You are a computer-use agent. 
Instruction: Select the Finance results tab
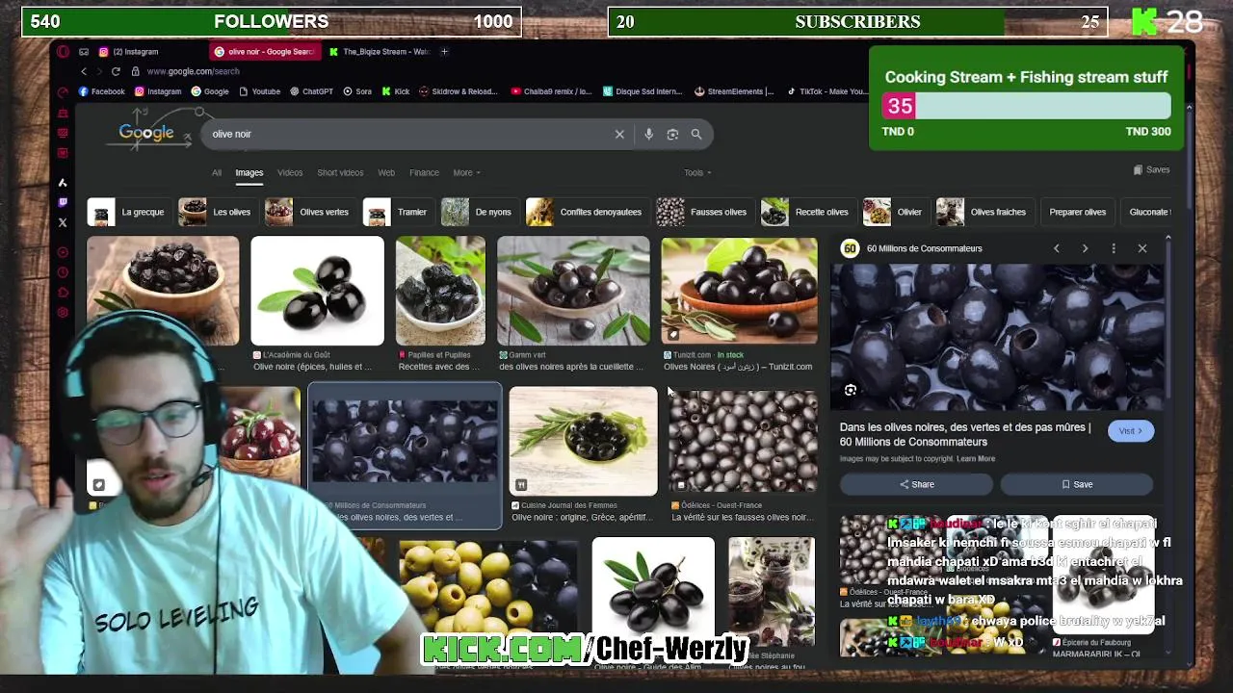(424, 173)
